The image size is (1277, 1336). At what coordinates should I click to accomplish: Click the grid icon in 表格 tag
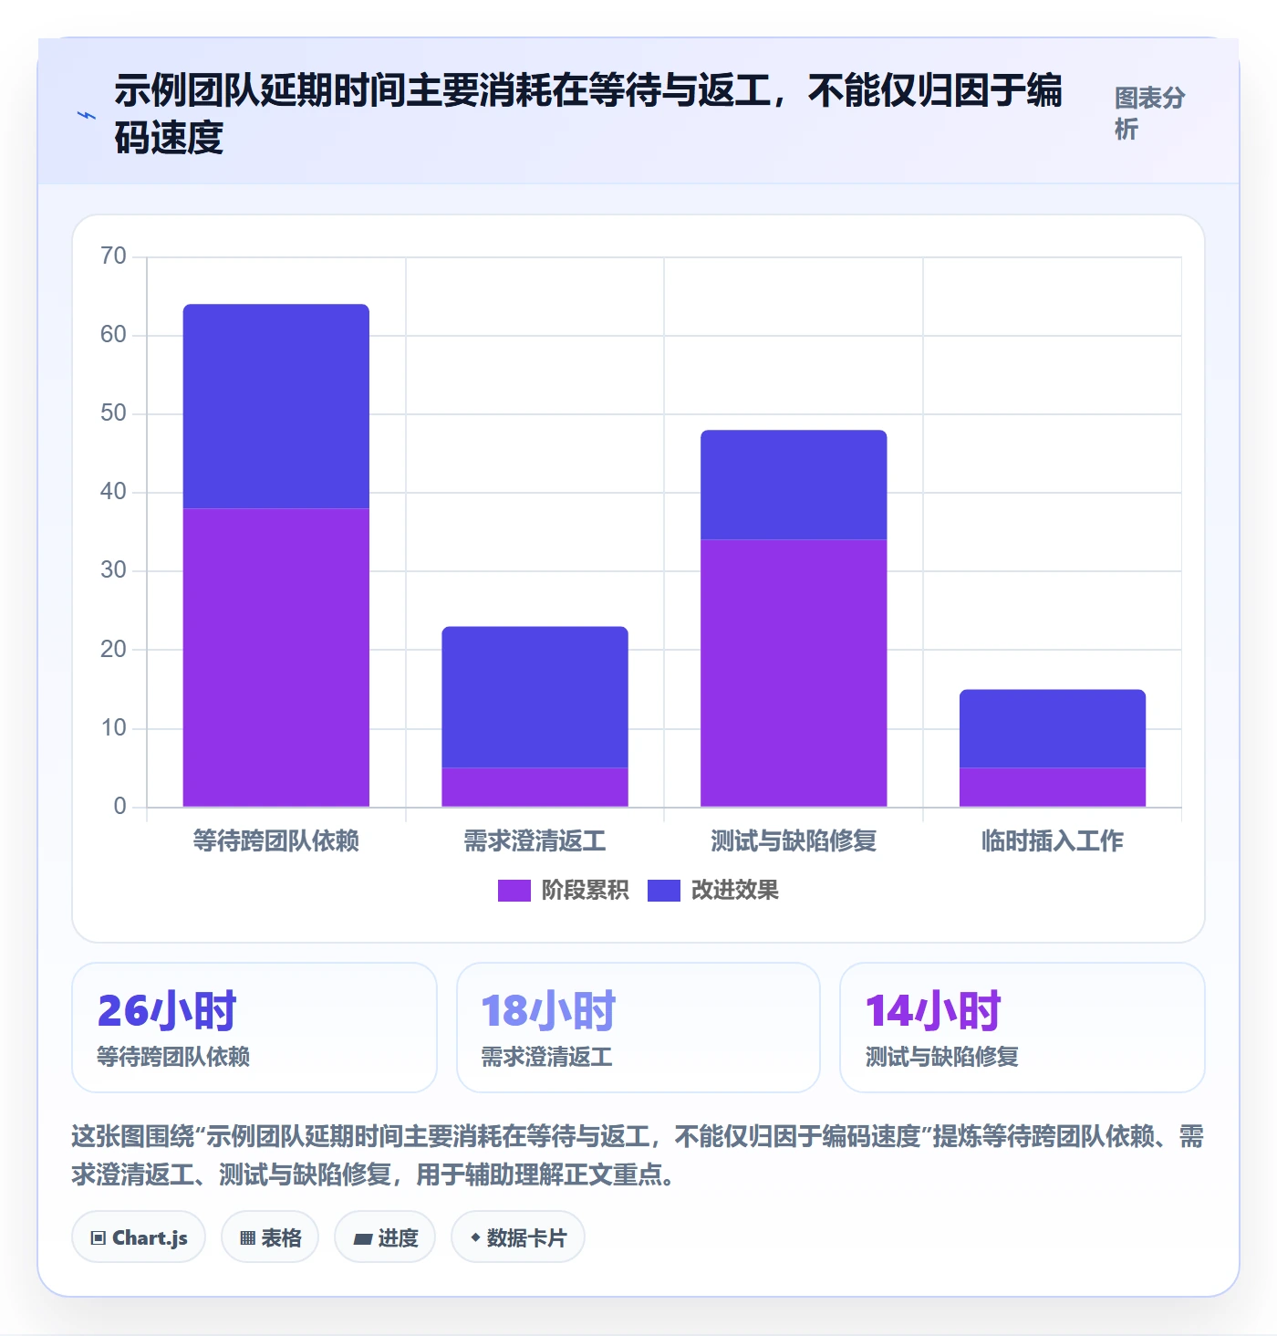pyautogui.click(x=247, y=1238)
